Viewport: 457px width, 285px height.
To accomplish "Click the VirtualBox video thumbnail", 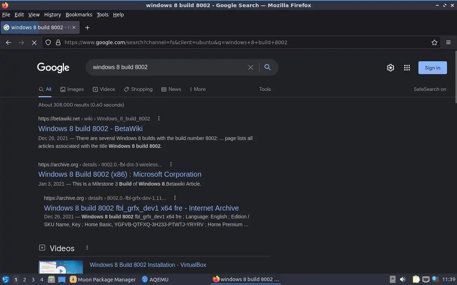I will pos(61,267).
